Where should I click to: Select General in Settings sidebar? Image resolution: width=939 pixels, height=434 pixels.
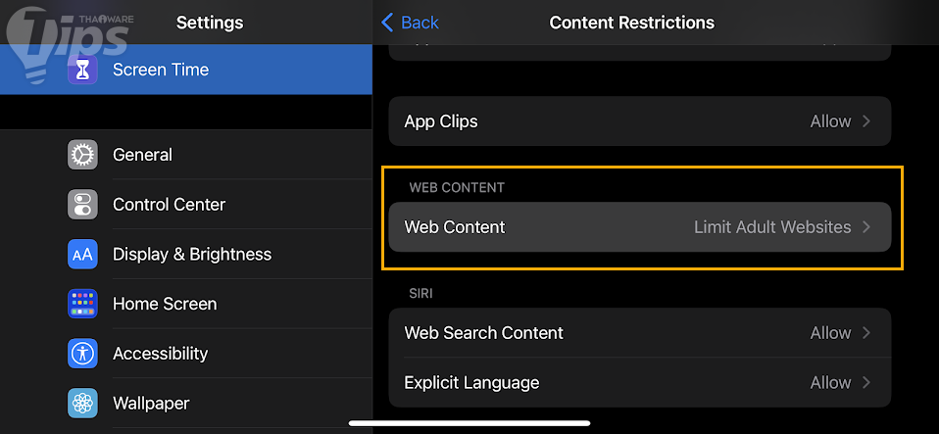point(142,155)
